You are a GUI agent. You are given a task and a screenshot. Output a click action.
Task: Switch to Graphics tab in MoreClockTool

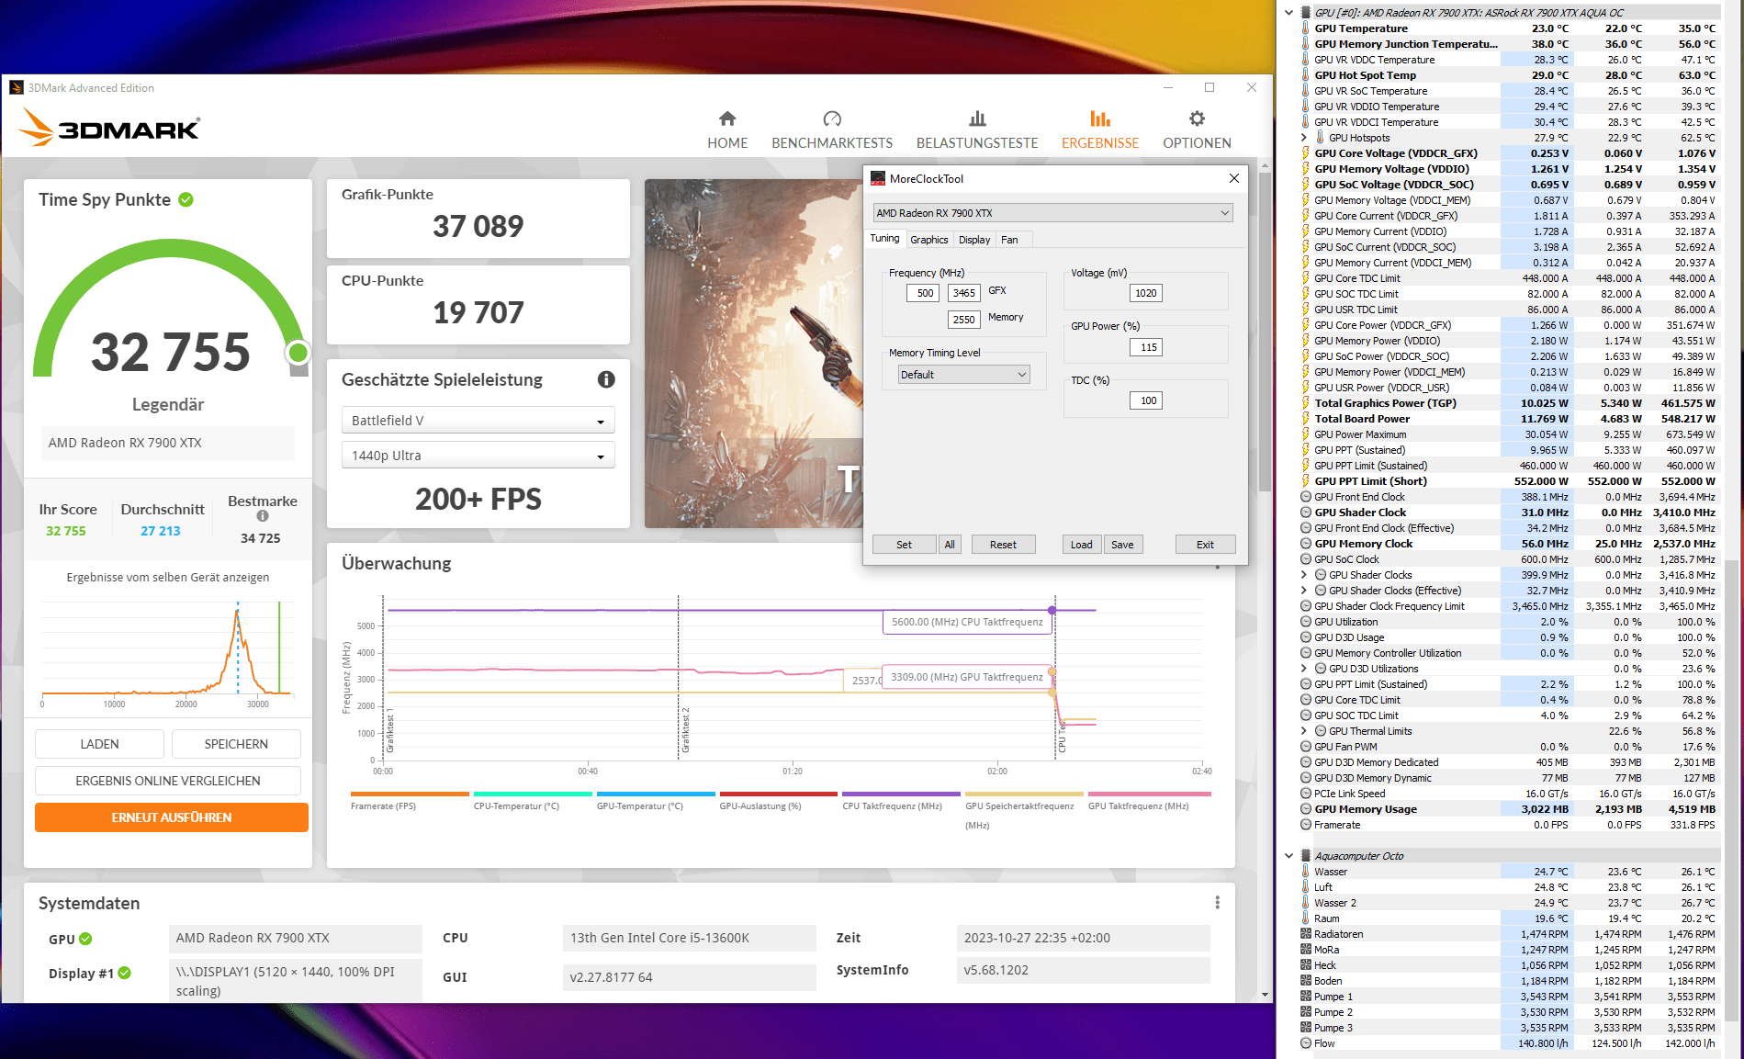pos(928,240)
